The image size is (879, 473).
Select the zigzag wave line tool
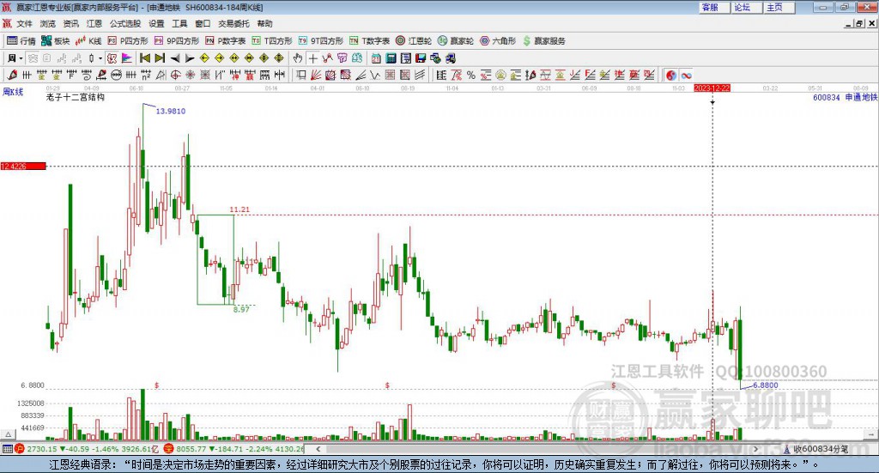click(375, 75)
